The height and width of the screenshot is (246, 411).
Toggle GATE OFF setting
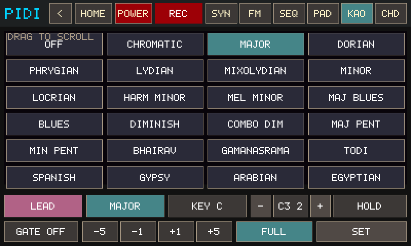(x=41, y=232)
